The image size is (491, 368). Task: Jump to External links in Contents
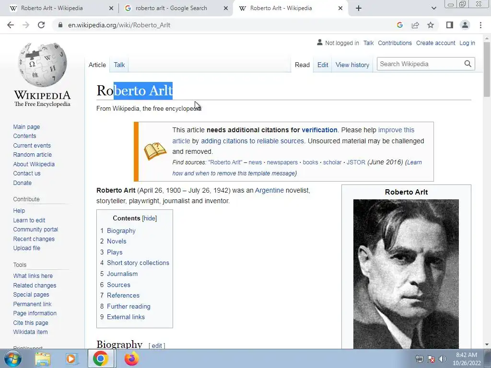[x=126, y=317]
